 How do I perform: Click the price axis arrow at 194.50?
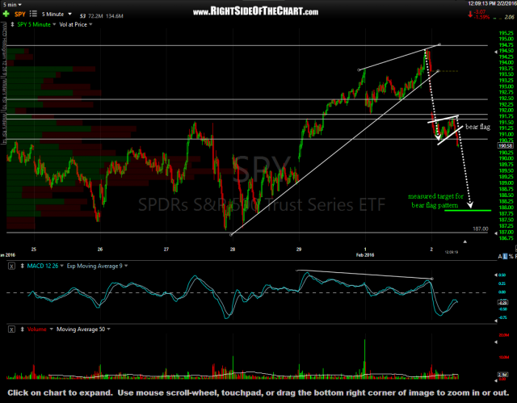pyautogui.click(x=495, y=52)
